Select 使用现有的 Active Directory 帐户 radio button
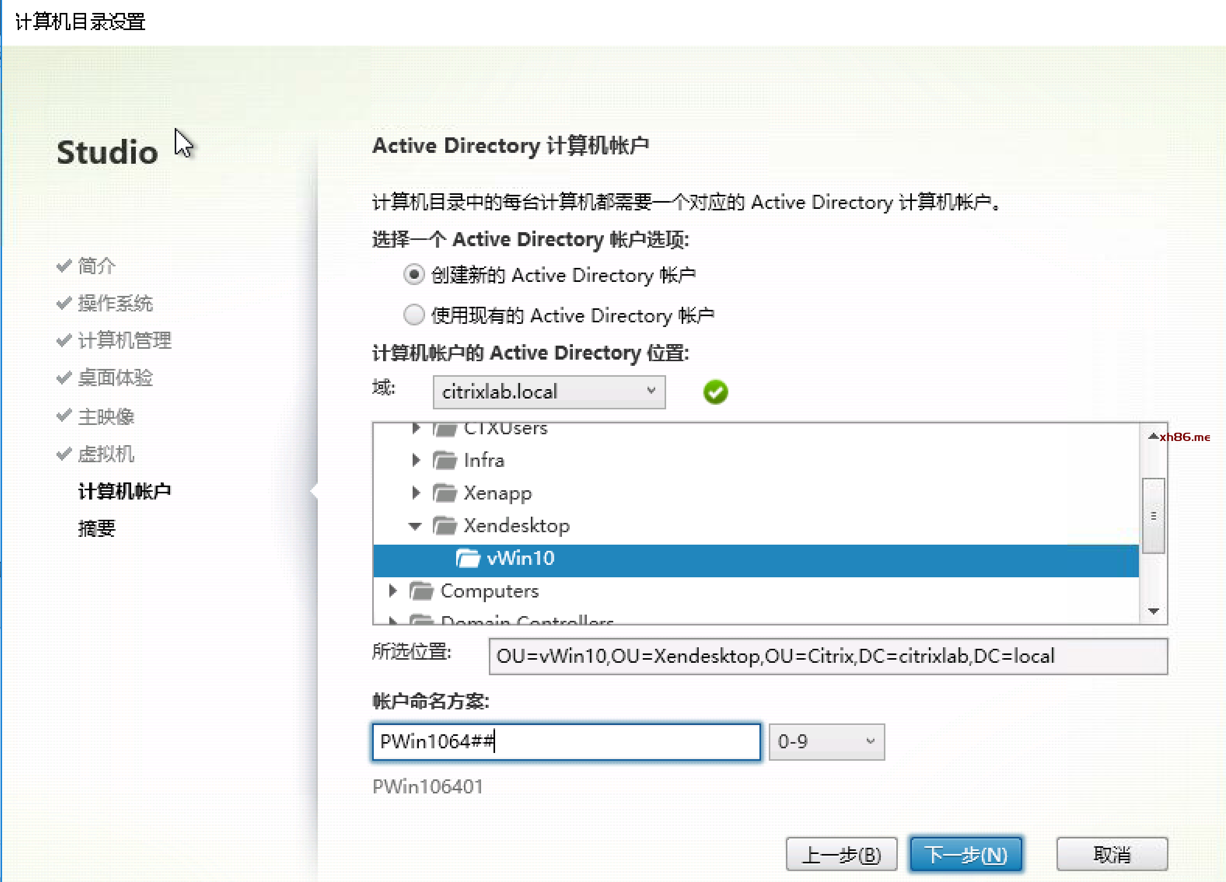Screen dimensions: 1226x882 [414, 315]
